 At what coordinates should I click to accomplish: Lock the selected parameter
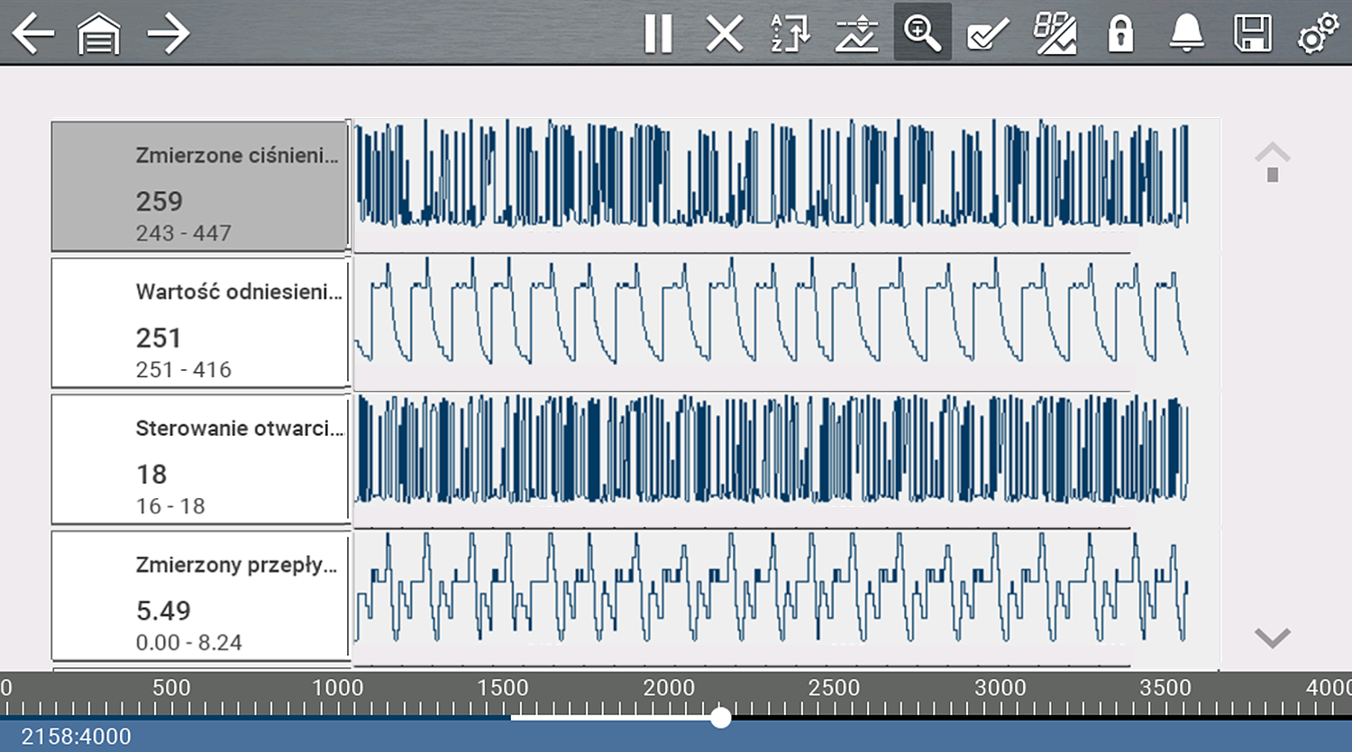pos(1120,34)
